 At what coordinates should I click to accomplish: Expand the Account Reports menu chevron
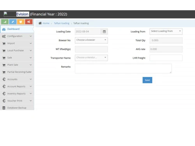coord(31,86)
